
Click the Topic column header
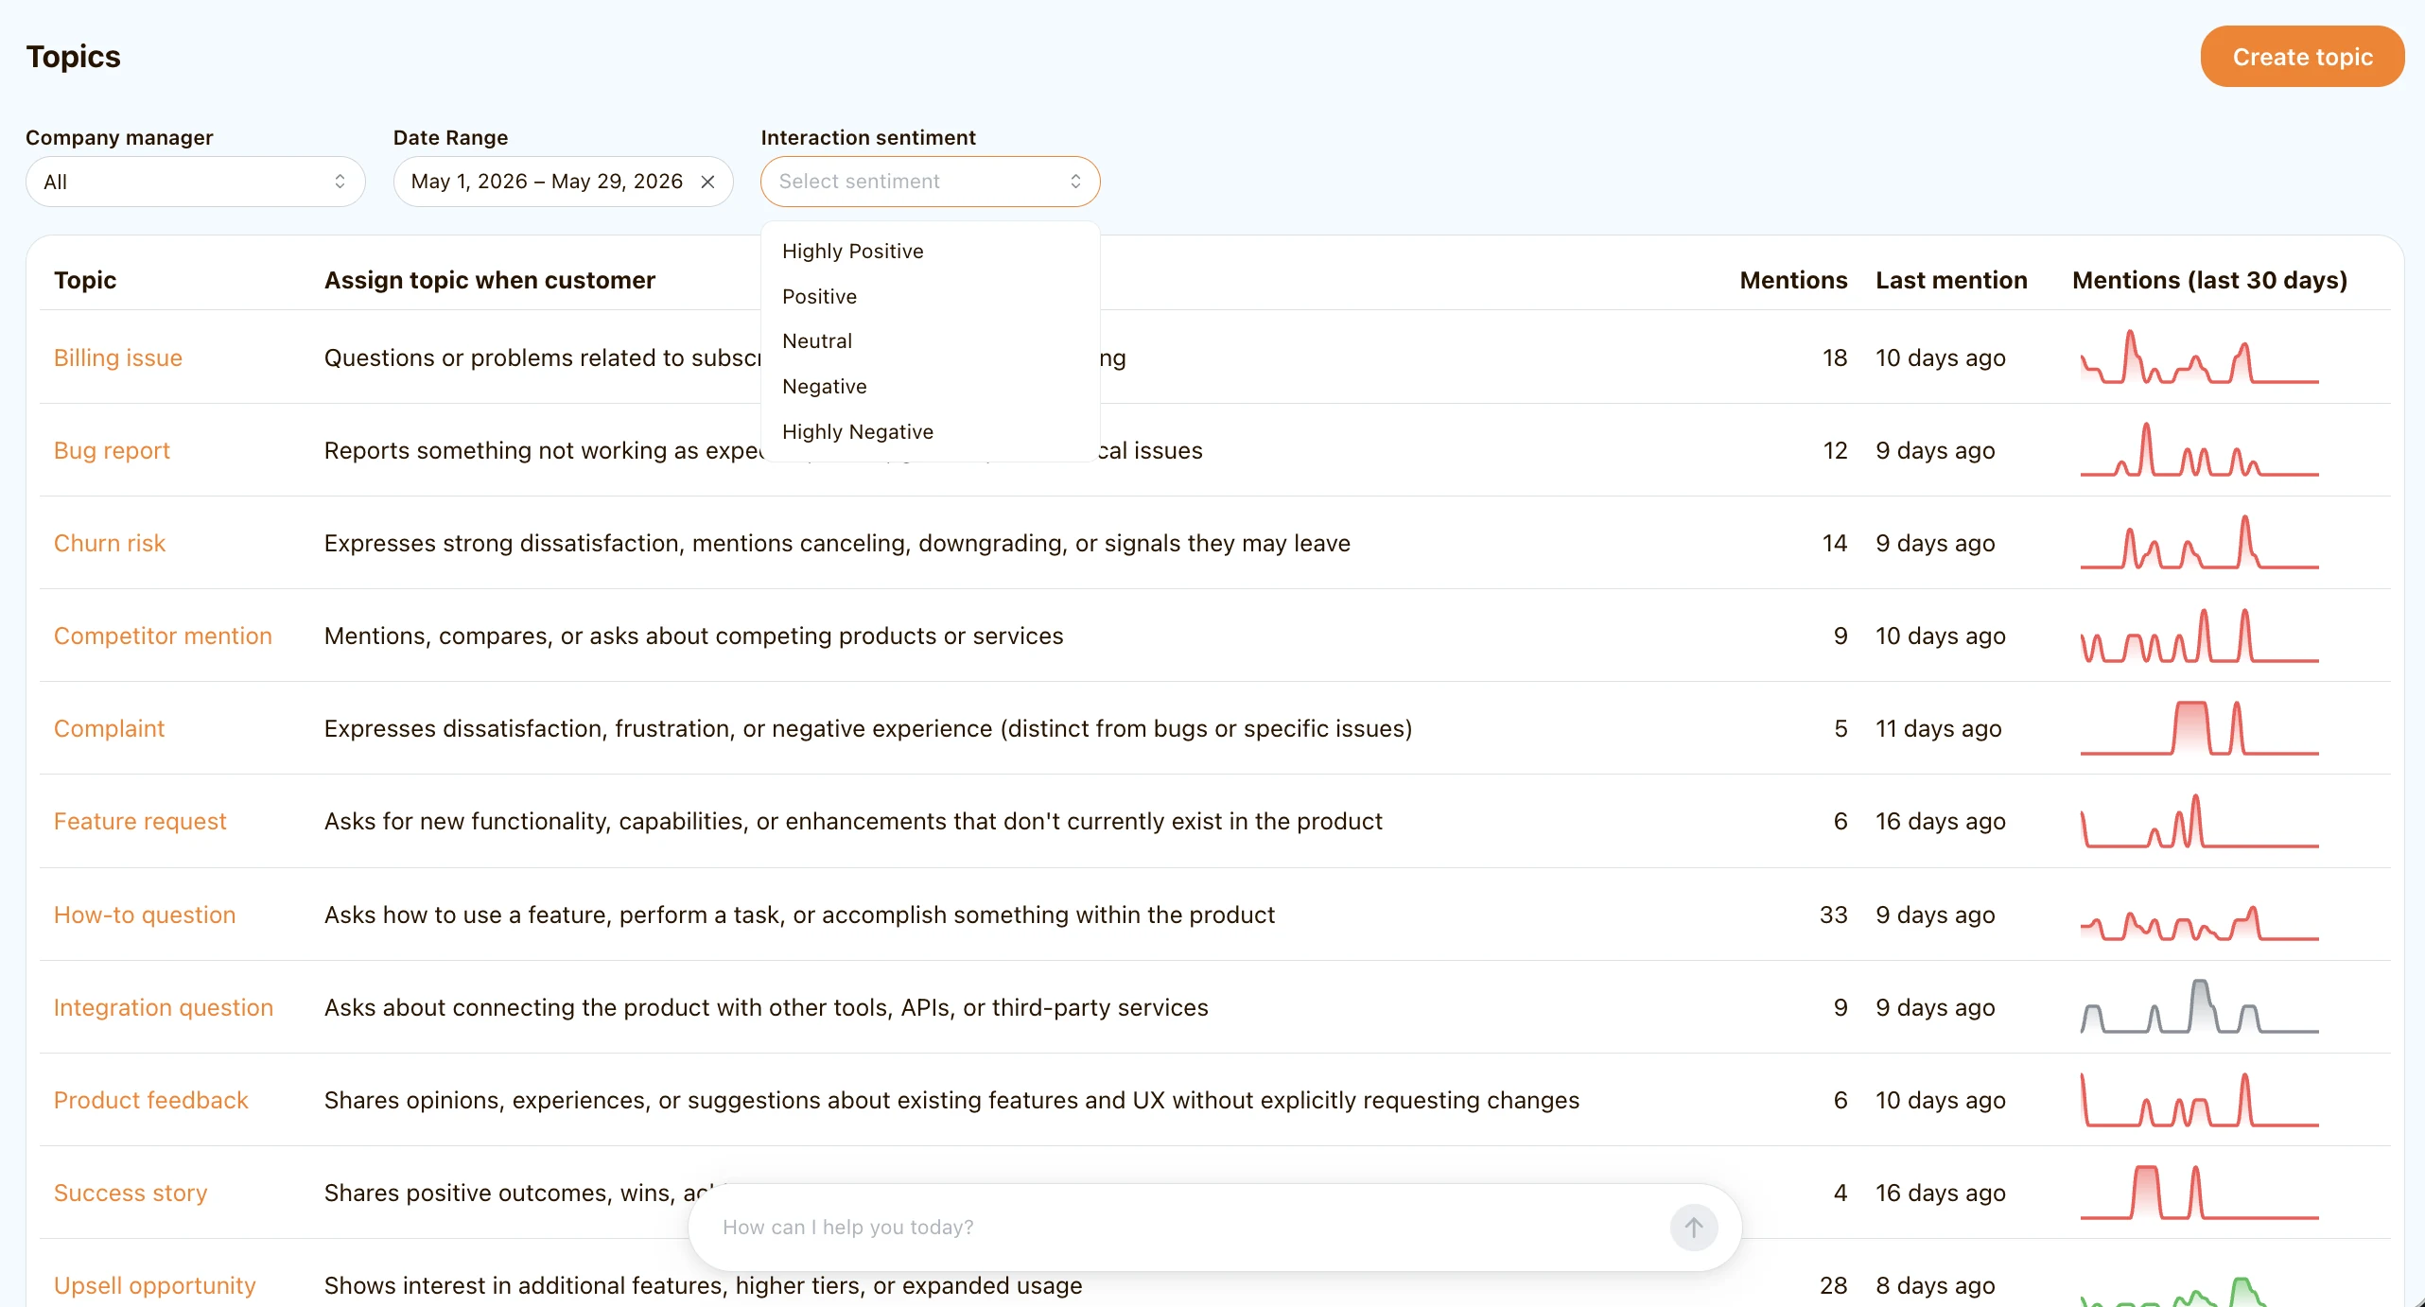pyautogui.click(x=85, y=280)
